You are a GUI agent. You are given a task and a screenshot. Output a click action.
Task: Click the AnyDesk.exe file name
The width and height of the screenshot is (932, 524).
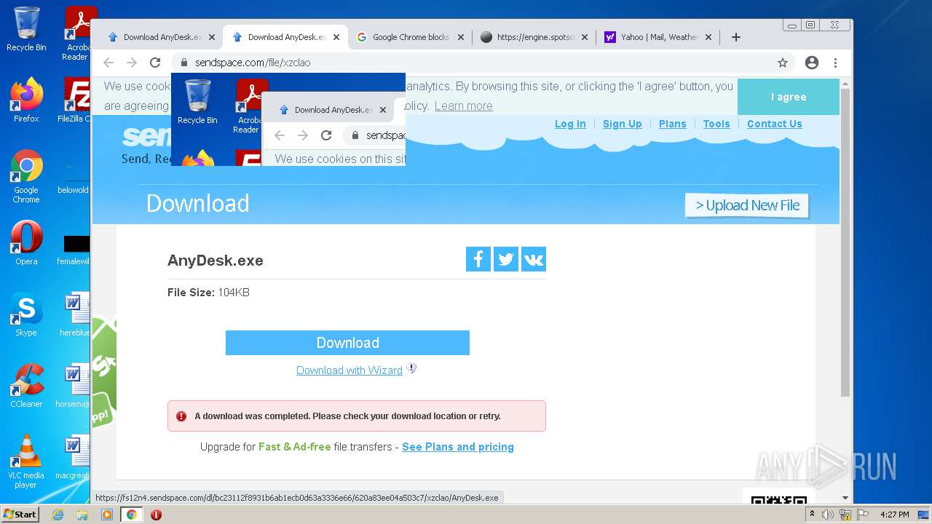(x=216, y=261)
